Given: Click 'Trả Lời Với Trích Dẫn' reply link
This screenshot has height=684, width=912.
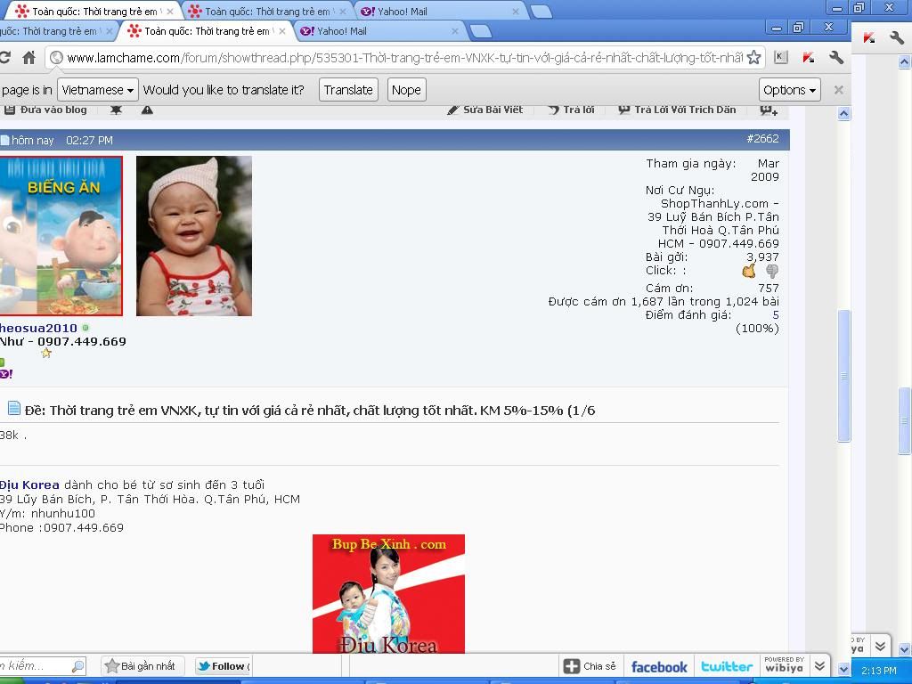Looking at the screenshot, I should click(684, 110).
